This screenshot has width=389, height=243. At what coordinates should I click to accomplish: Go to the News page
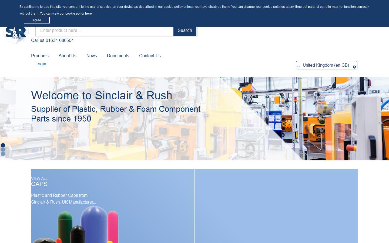[92, 56]
